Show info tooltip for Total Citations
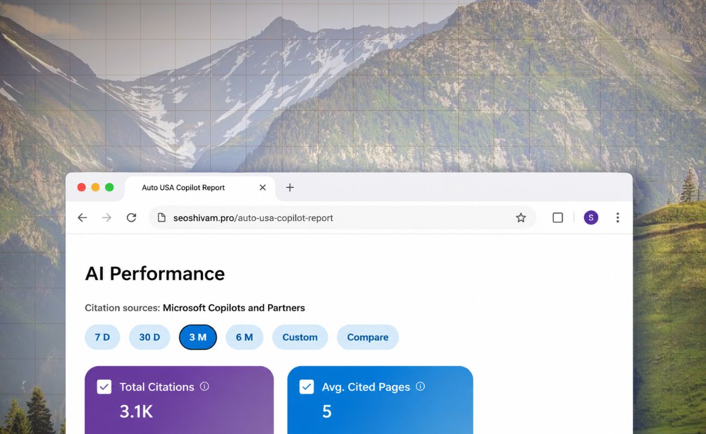 point(205,386)
